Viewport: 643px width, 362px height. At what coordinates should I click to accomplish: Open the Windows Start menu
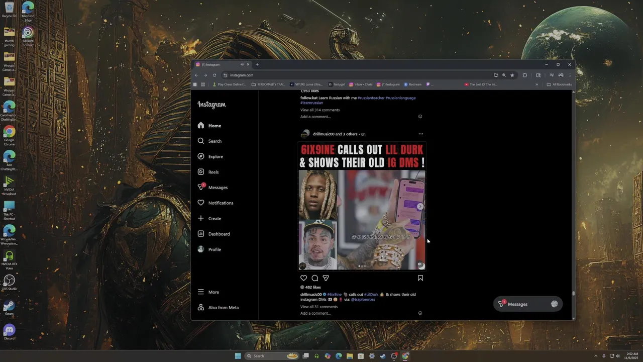(238, 356)
